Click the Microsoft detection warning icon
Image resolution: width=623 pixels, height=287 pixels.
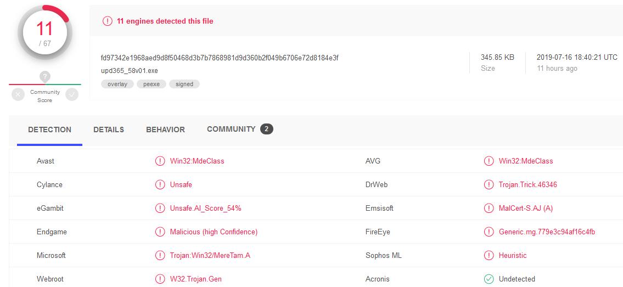tap(160, 256)
